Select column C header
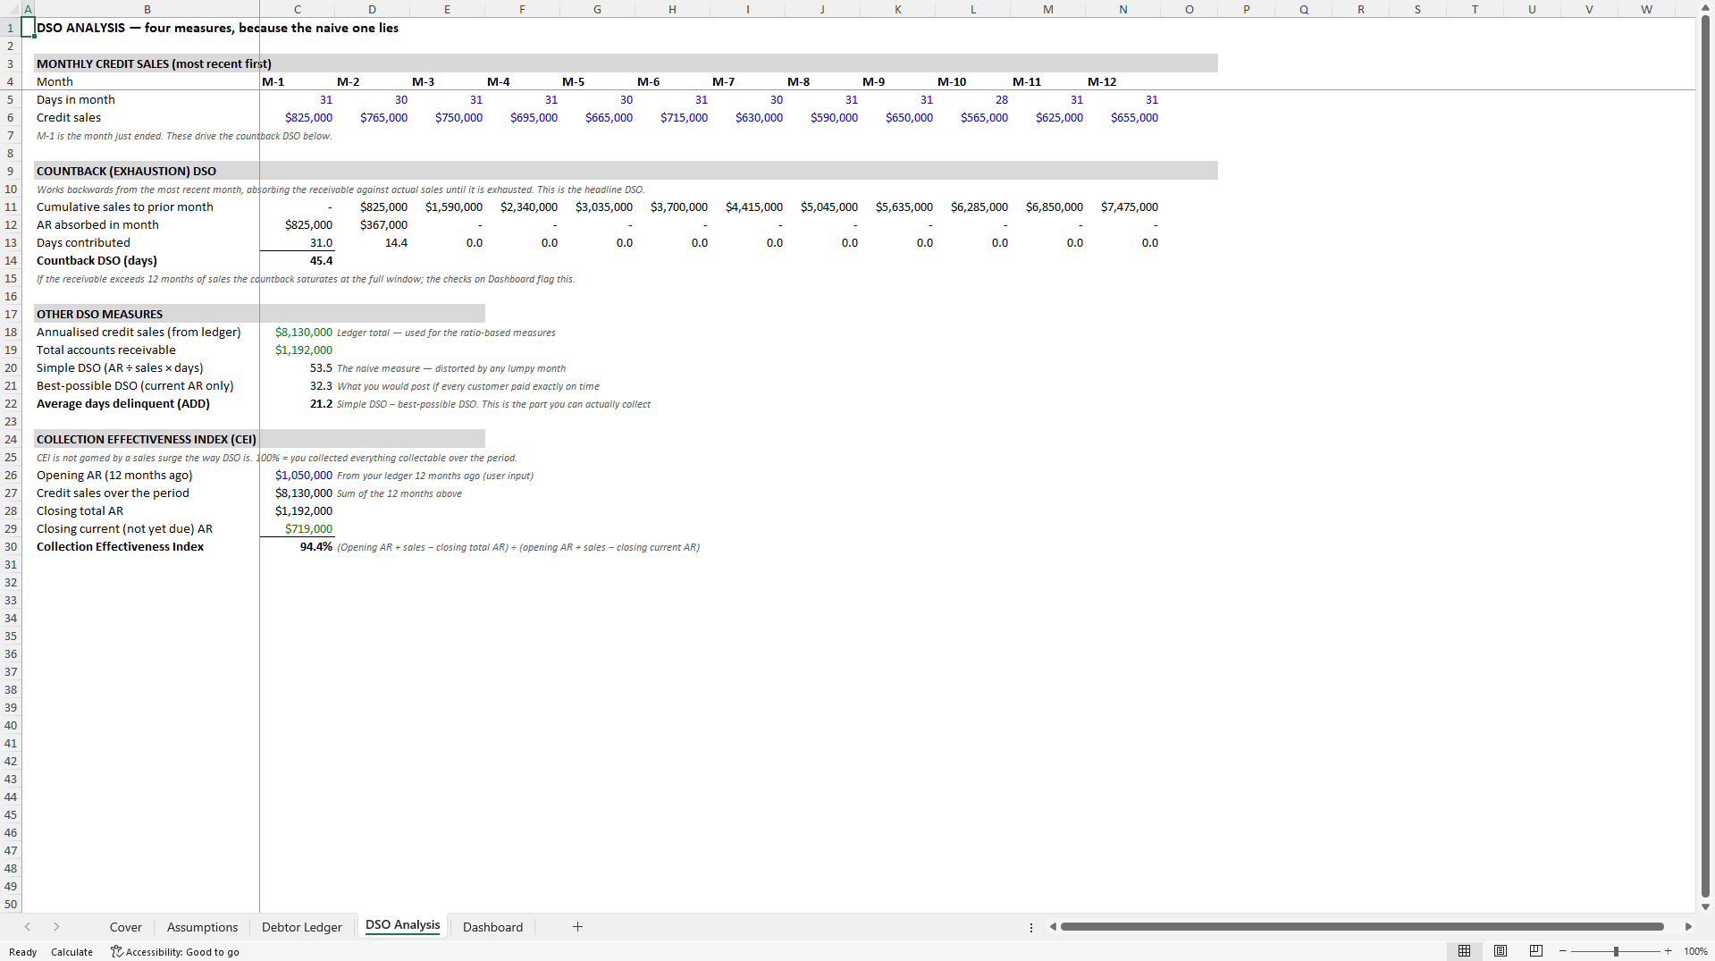This screenshot has width=1715, height=961. point(297,9)
